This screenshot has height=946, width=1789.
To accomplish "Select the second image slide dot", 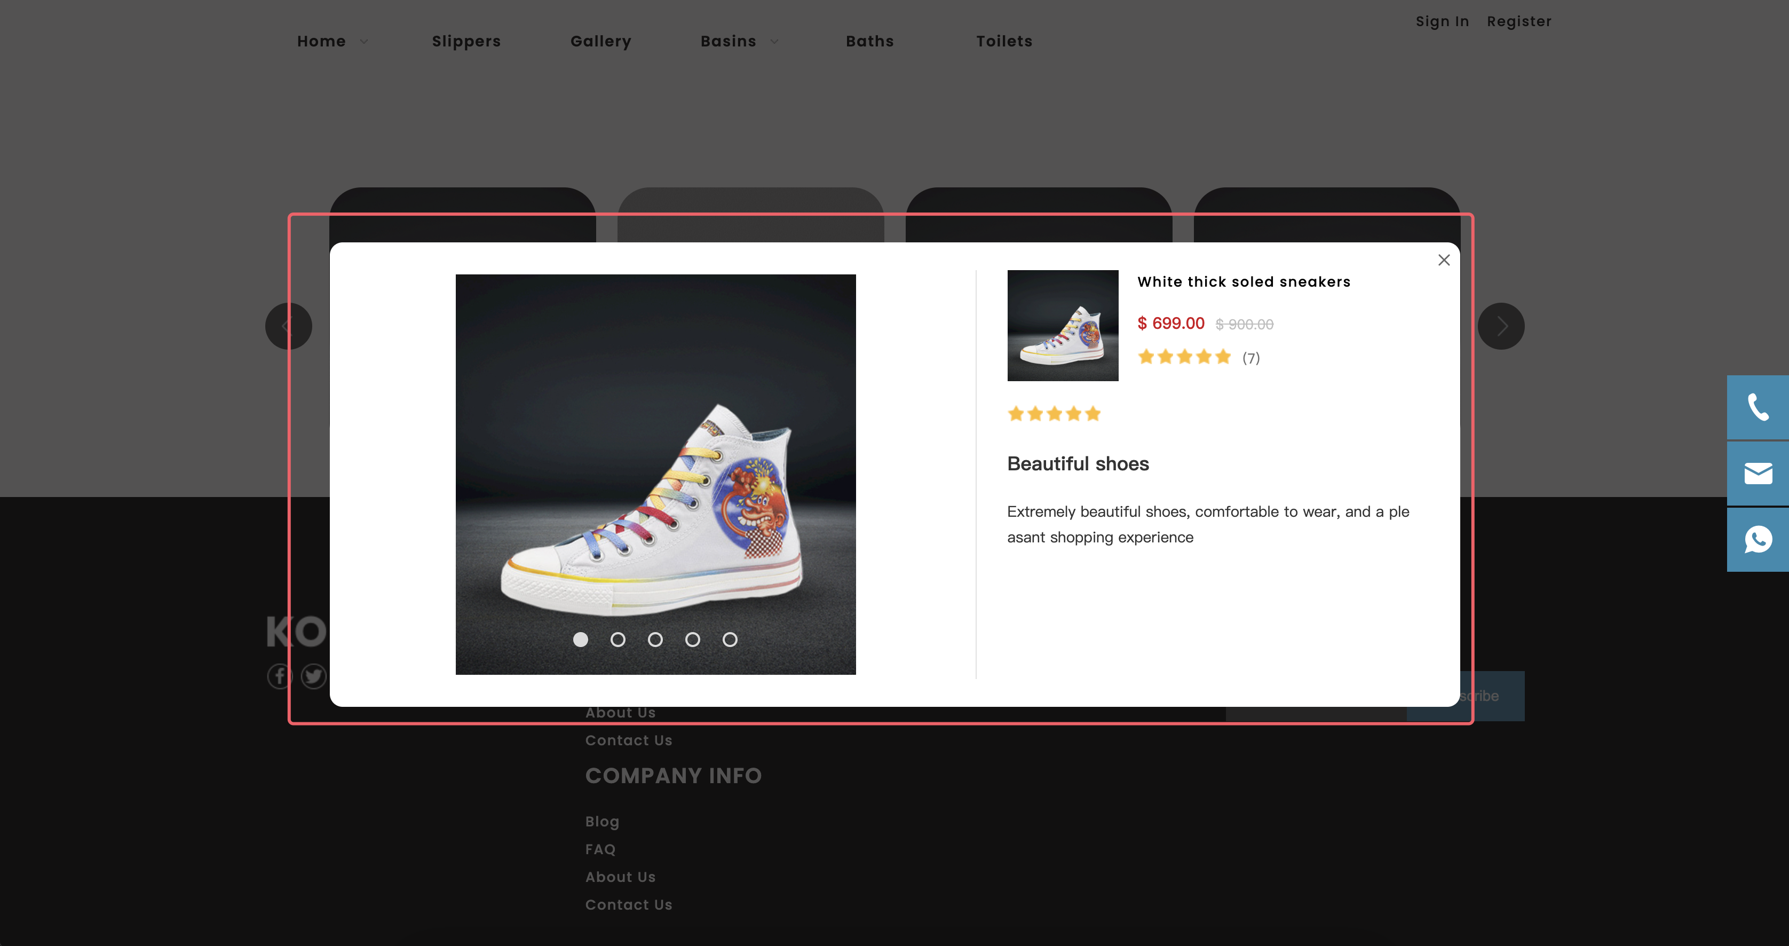I will pyautogui.click(x=618, y=640).
